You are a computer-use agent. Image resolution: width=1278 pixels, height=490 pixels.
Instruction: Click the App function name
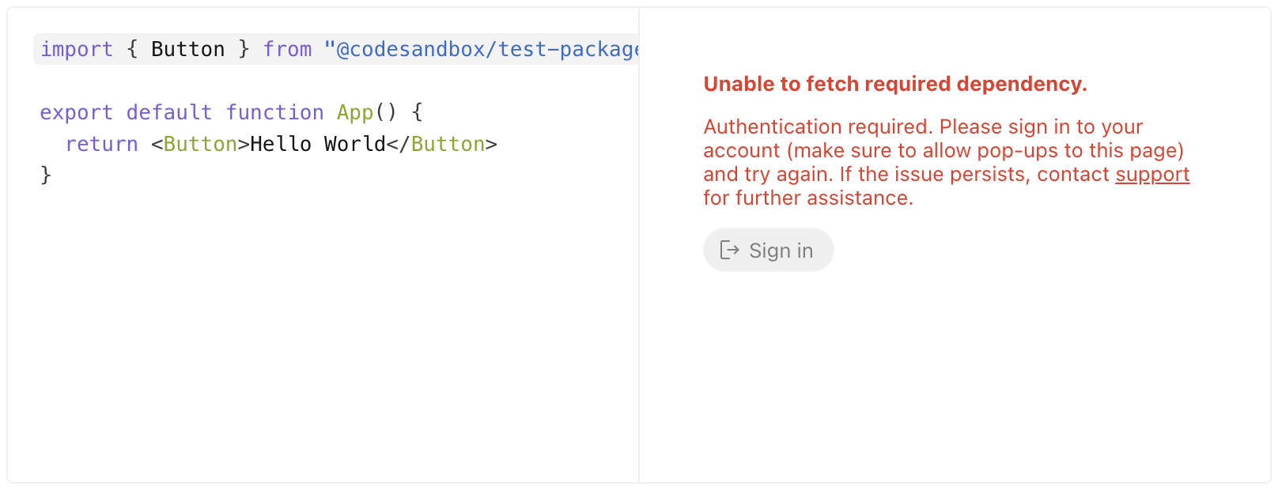tap(354, 113)
